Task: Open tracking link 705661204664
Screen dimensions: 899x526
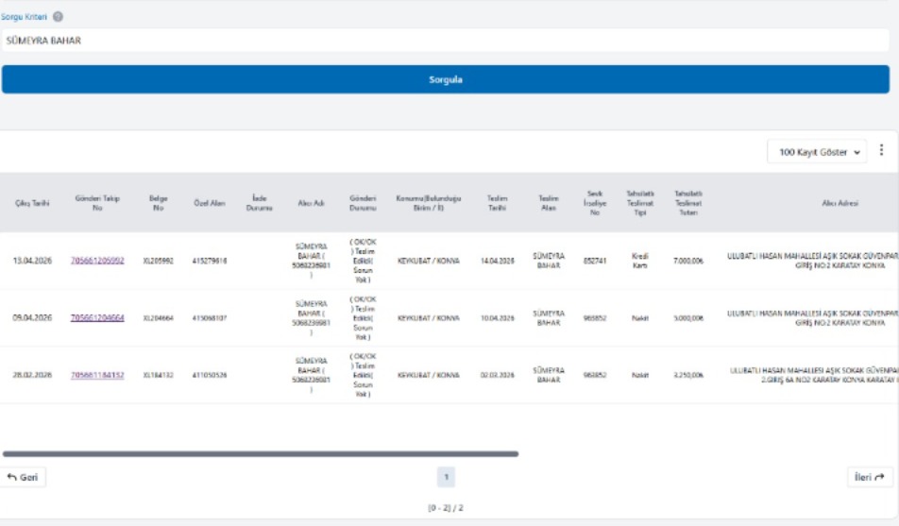Action: [97, 318]
